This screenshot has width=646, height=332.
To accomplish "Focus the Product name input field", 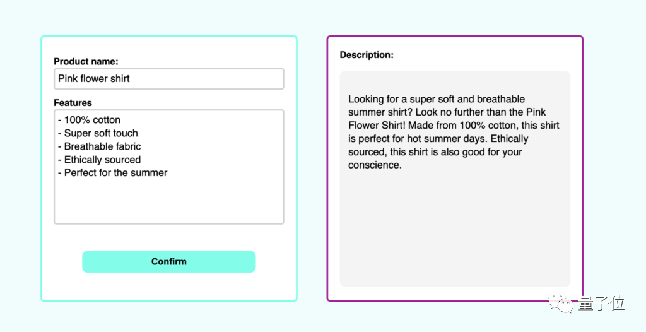I will tap(168, 79).
